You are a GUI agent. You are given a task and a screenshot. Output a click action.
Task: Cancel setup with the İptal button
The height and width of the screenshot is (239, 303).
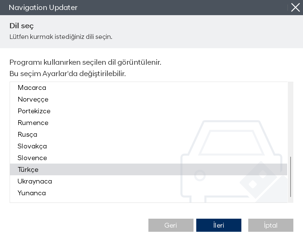(x=271, y=225)
